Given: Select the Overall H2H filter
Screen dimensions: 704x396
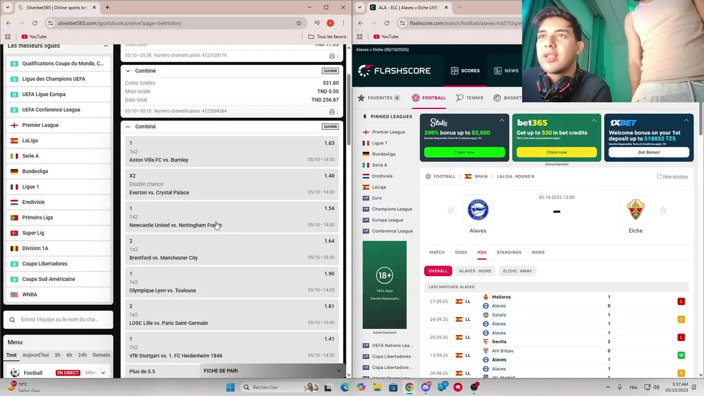Looking at the screenshot, I should click(438, 271).
